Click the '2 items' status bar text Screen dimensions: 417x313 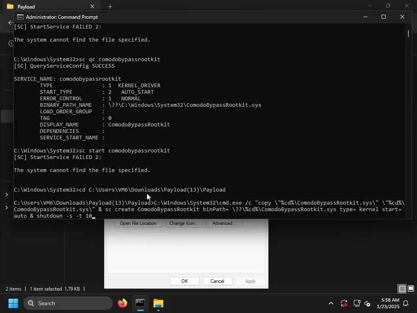(13, 289)
